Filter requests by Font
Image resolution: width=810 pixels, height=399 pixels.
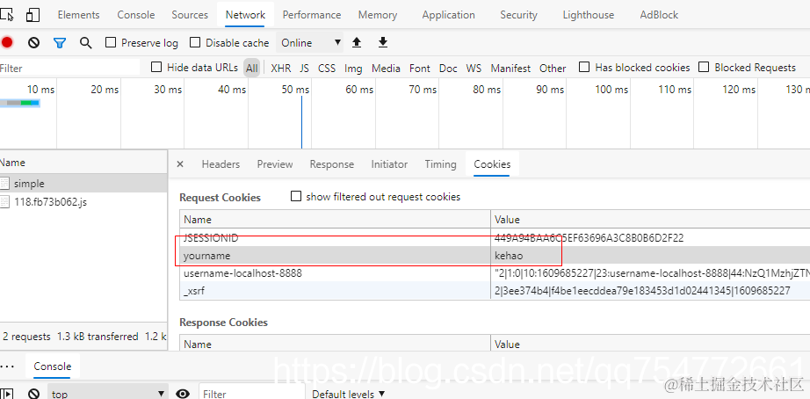419,68
